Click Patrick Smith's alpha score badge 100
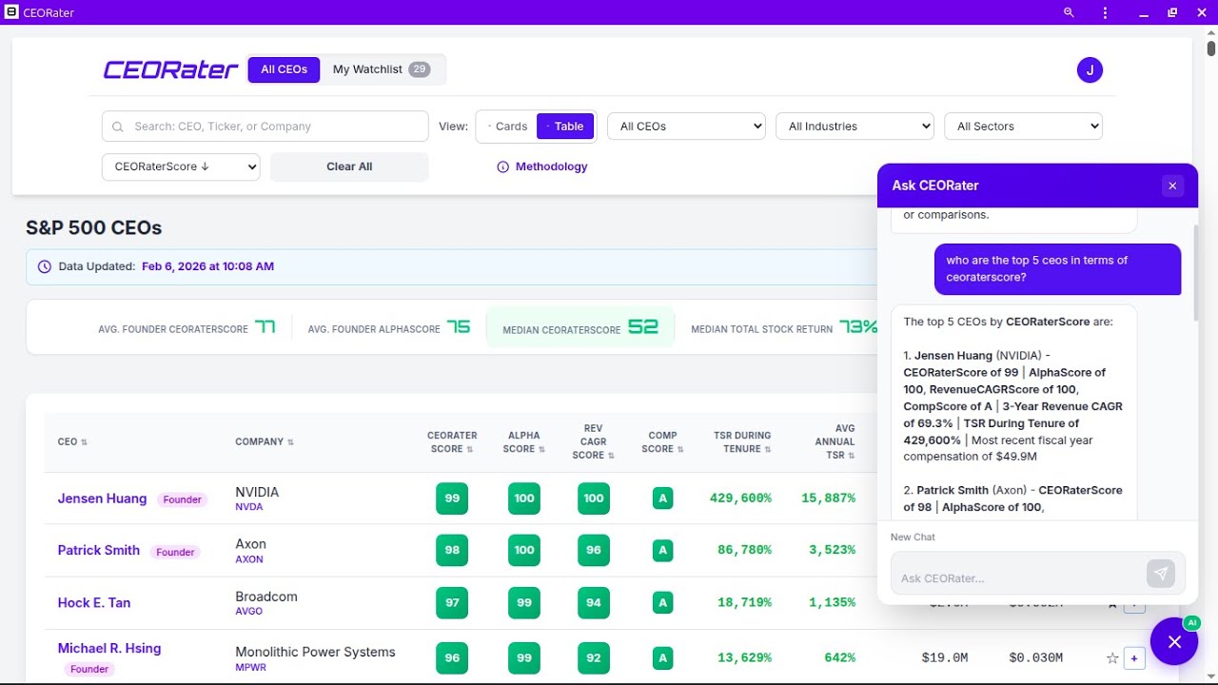The image size is (1218, 685). tap(524, 550)
